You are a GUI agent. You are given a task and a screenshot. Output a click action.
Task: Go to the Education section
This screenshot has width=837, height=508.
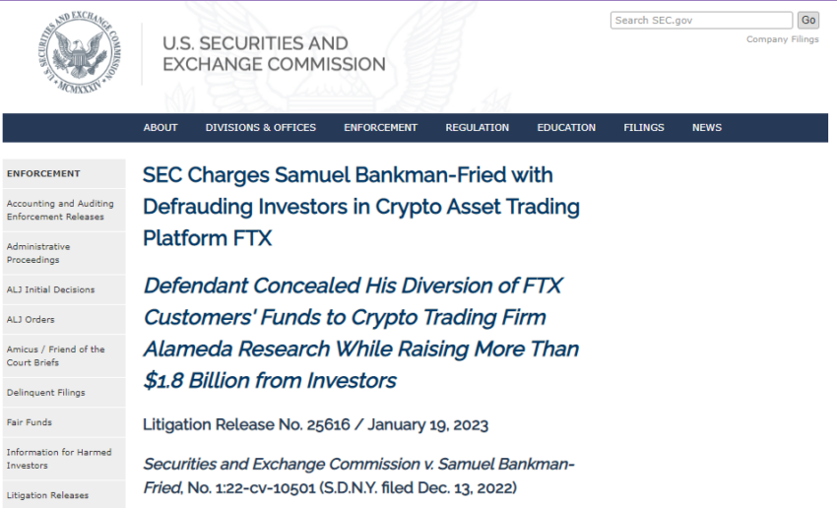(566, 128)
